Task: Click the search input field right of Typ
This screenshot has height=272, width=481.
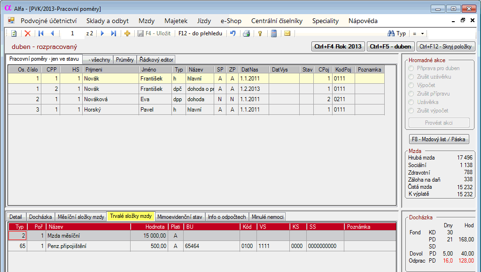Action: pos(452,33)
